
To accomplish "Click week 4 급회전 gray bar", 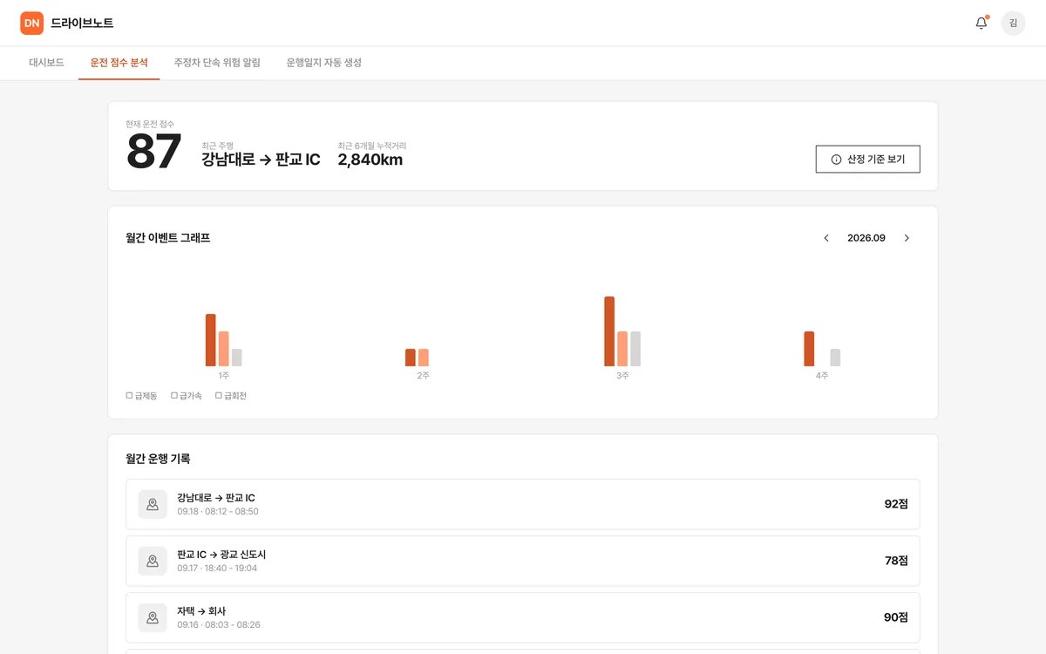I will coord(835,358).
